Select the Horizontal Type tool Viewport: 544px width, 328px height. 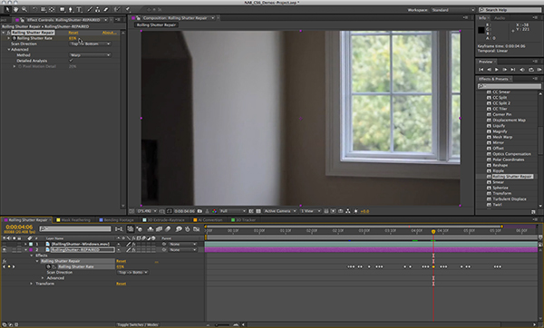pos(79,9)
